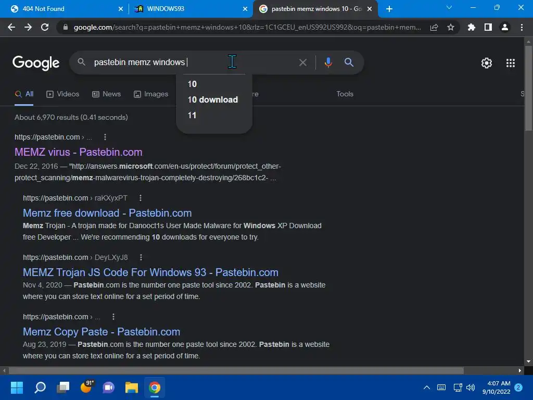Image resolution: width=533 pixels, height=400 pixels.
Task: Bookmark this page with the star icon
Action: (451, 27)
